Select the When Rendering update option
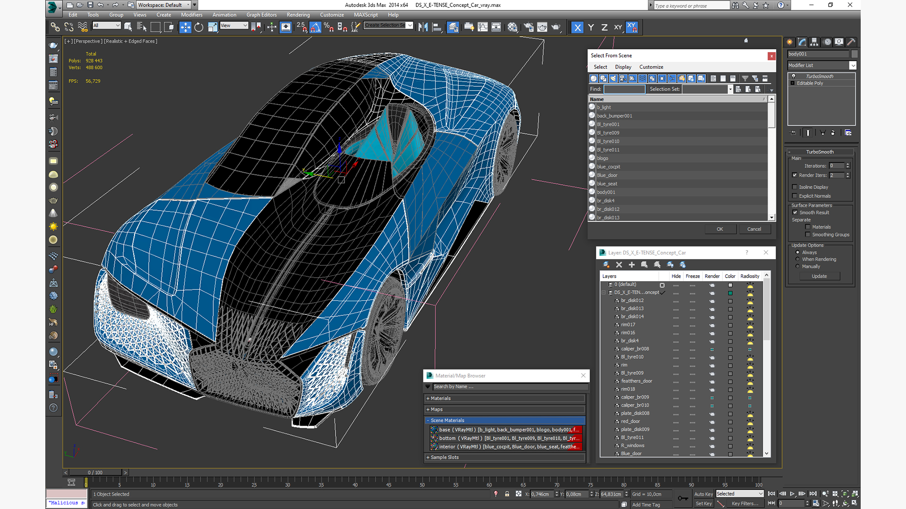 pos(798,259)
